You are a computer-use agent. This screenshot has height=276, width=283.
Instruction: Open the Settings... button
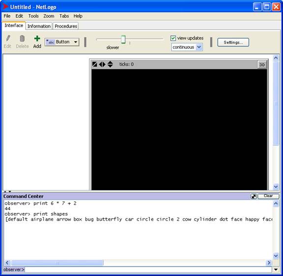point(233,42)
